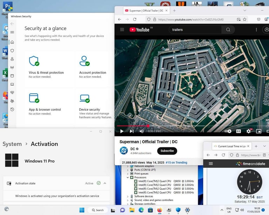Screen dimensions: 269x215
Task: Open Device security laptop sidebar icon
Action: [12, 84]
